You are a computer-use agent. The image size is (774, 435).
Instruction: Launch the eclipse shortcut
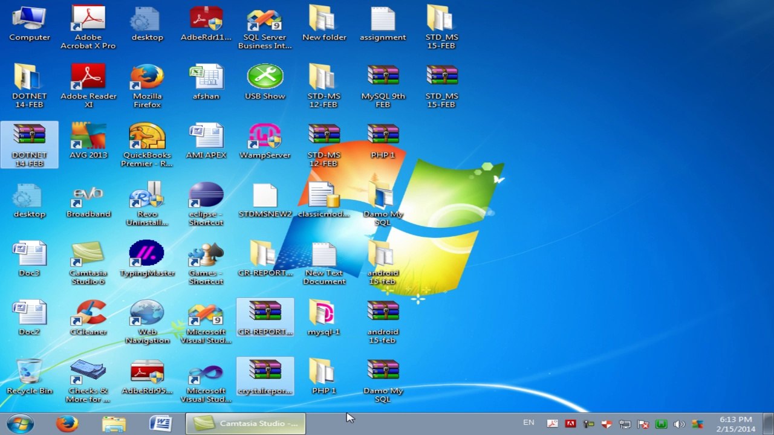point(206,204)
